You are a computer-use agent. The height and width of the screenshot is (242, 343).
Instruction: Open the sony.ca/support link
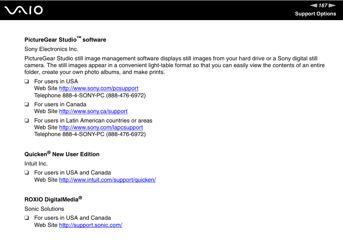pos(93,111)
